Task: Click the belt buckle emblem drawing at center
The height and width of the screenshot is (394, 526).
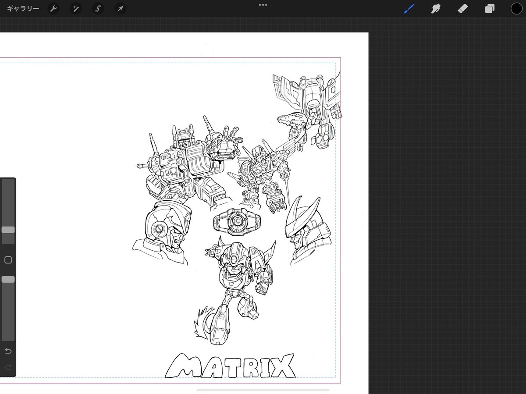Action: [x=237, y=222]
